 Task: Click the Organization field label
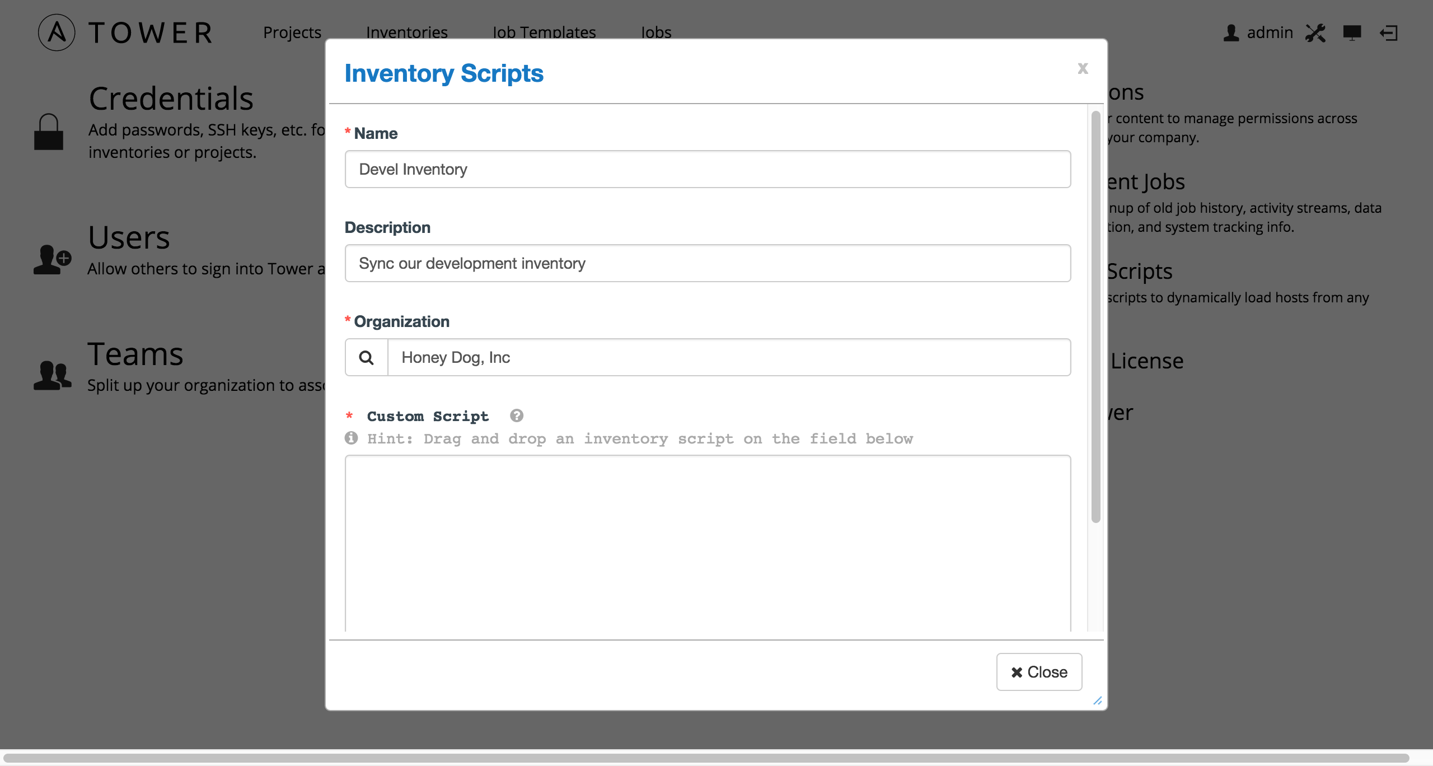(402, 321)
